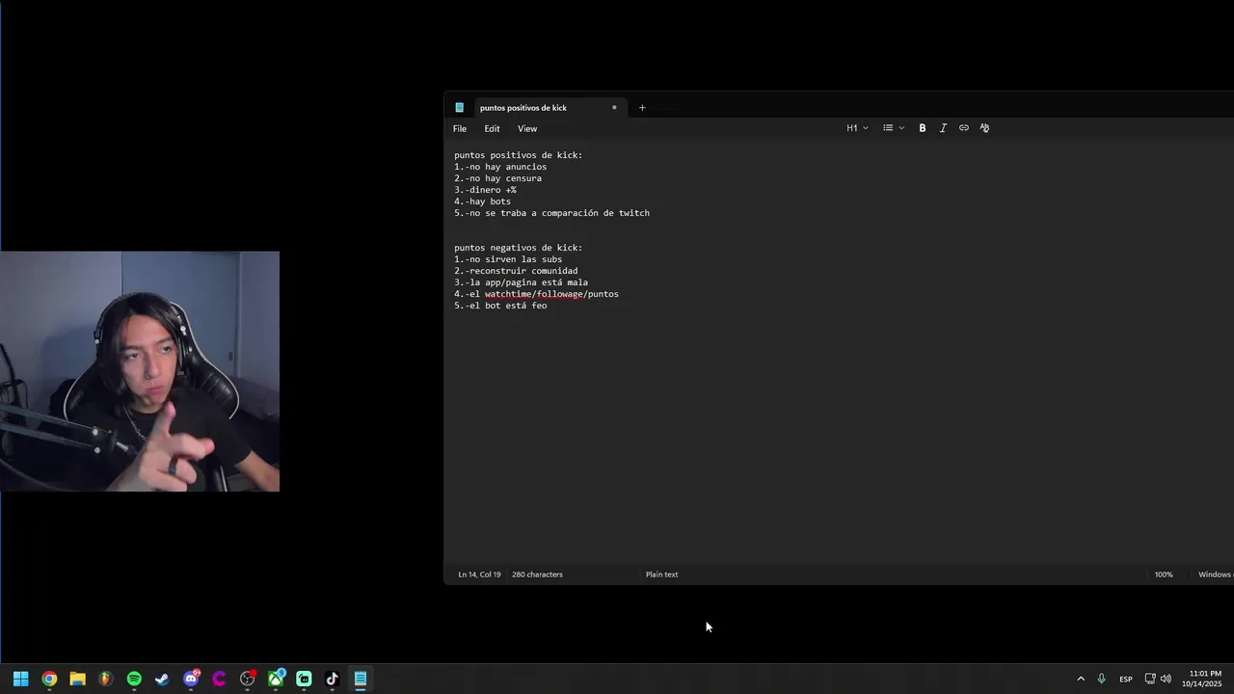
Task: Open the Xbox app from the taskbar
Action: (276, 679)
